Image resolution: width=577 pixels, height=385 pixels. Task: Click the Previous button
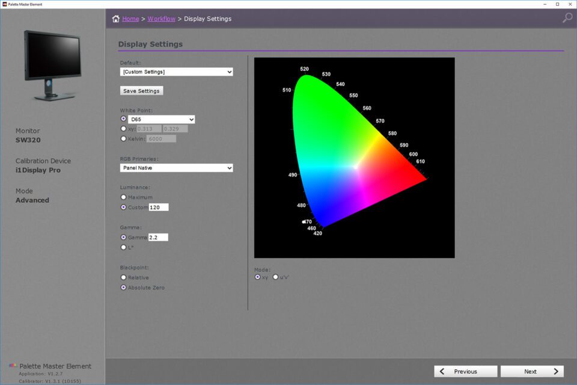[465, 371]
